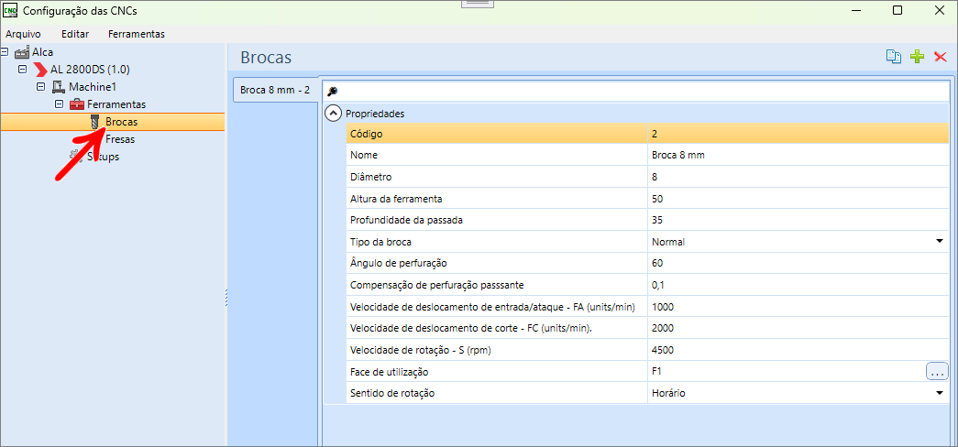Click the red AL 2800DS machine icon

pos(40,70)
